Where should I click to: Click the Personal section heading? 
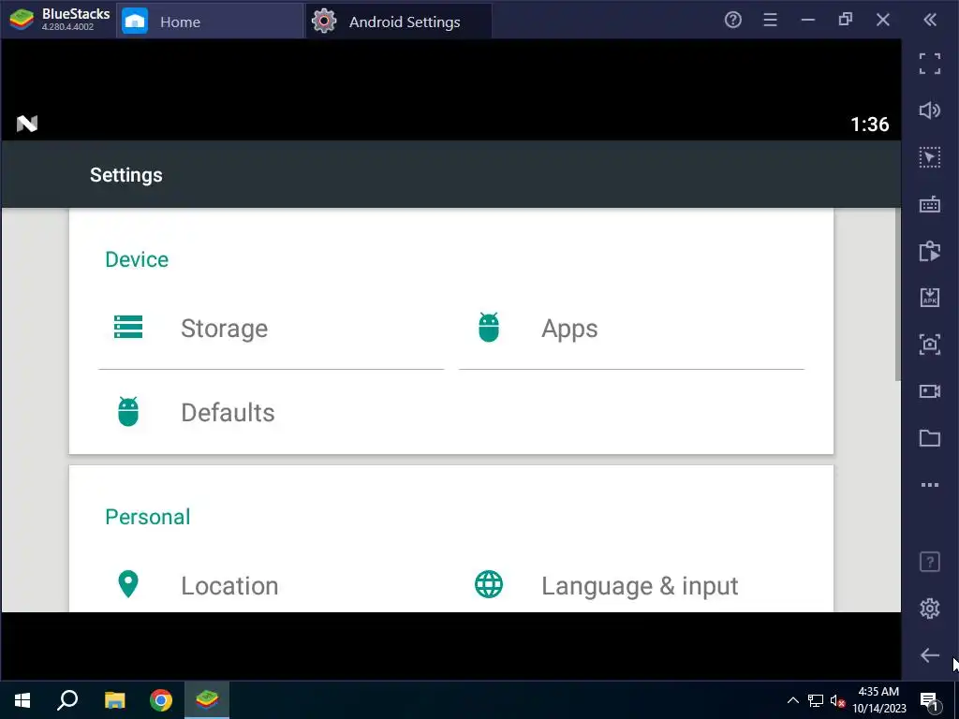148,517
